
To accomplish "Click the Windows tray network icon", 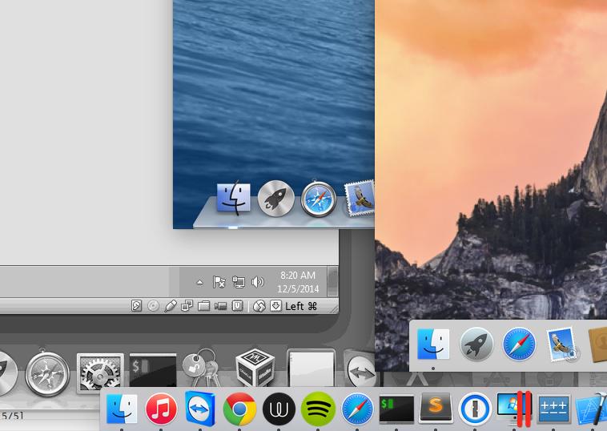I will click(239, 282).
